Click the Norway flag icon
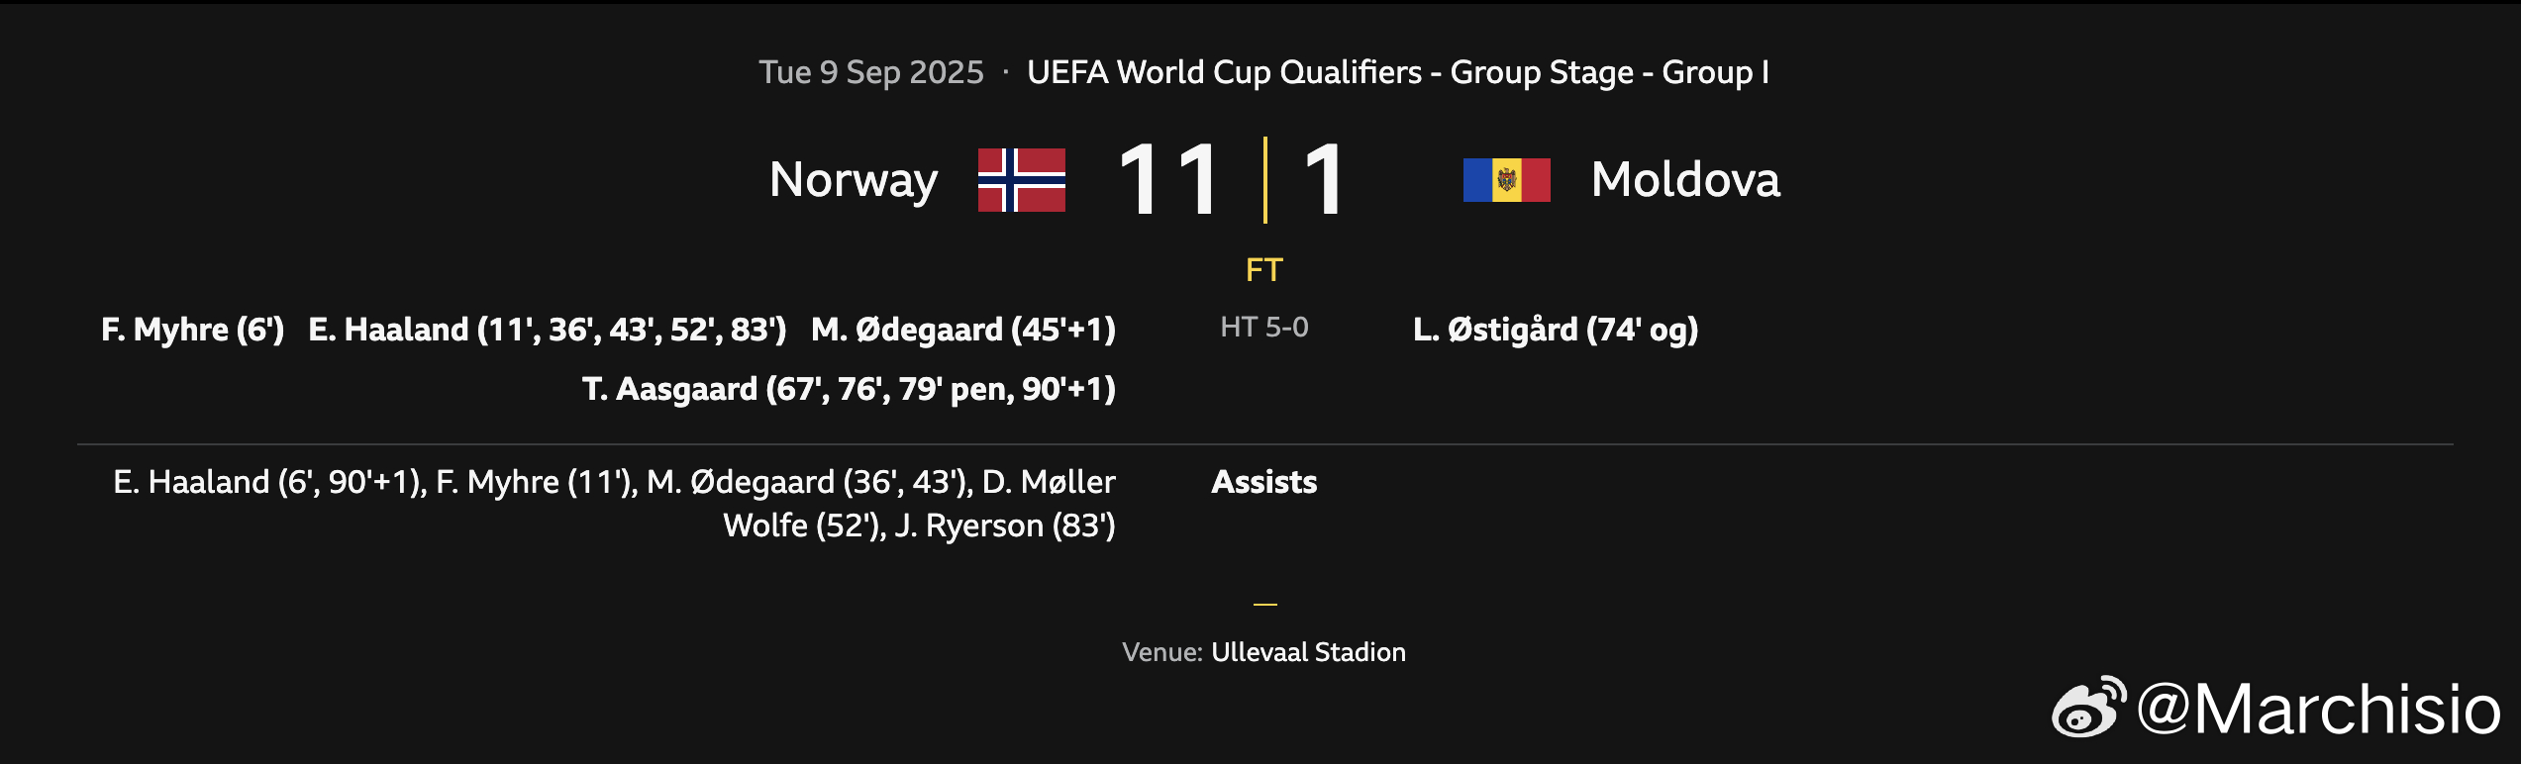The image size is (2521, 764). click(x=1021, y=180)
